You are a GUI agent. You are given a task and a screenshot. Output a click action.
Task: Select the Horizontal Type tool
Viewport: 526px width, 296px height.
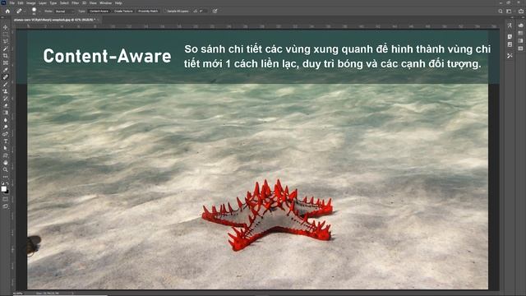pyautogui.click(x=6, y=141)
